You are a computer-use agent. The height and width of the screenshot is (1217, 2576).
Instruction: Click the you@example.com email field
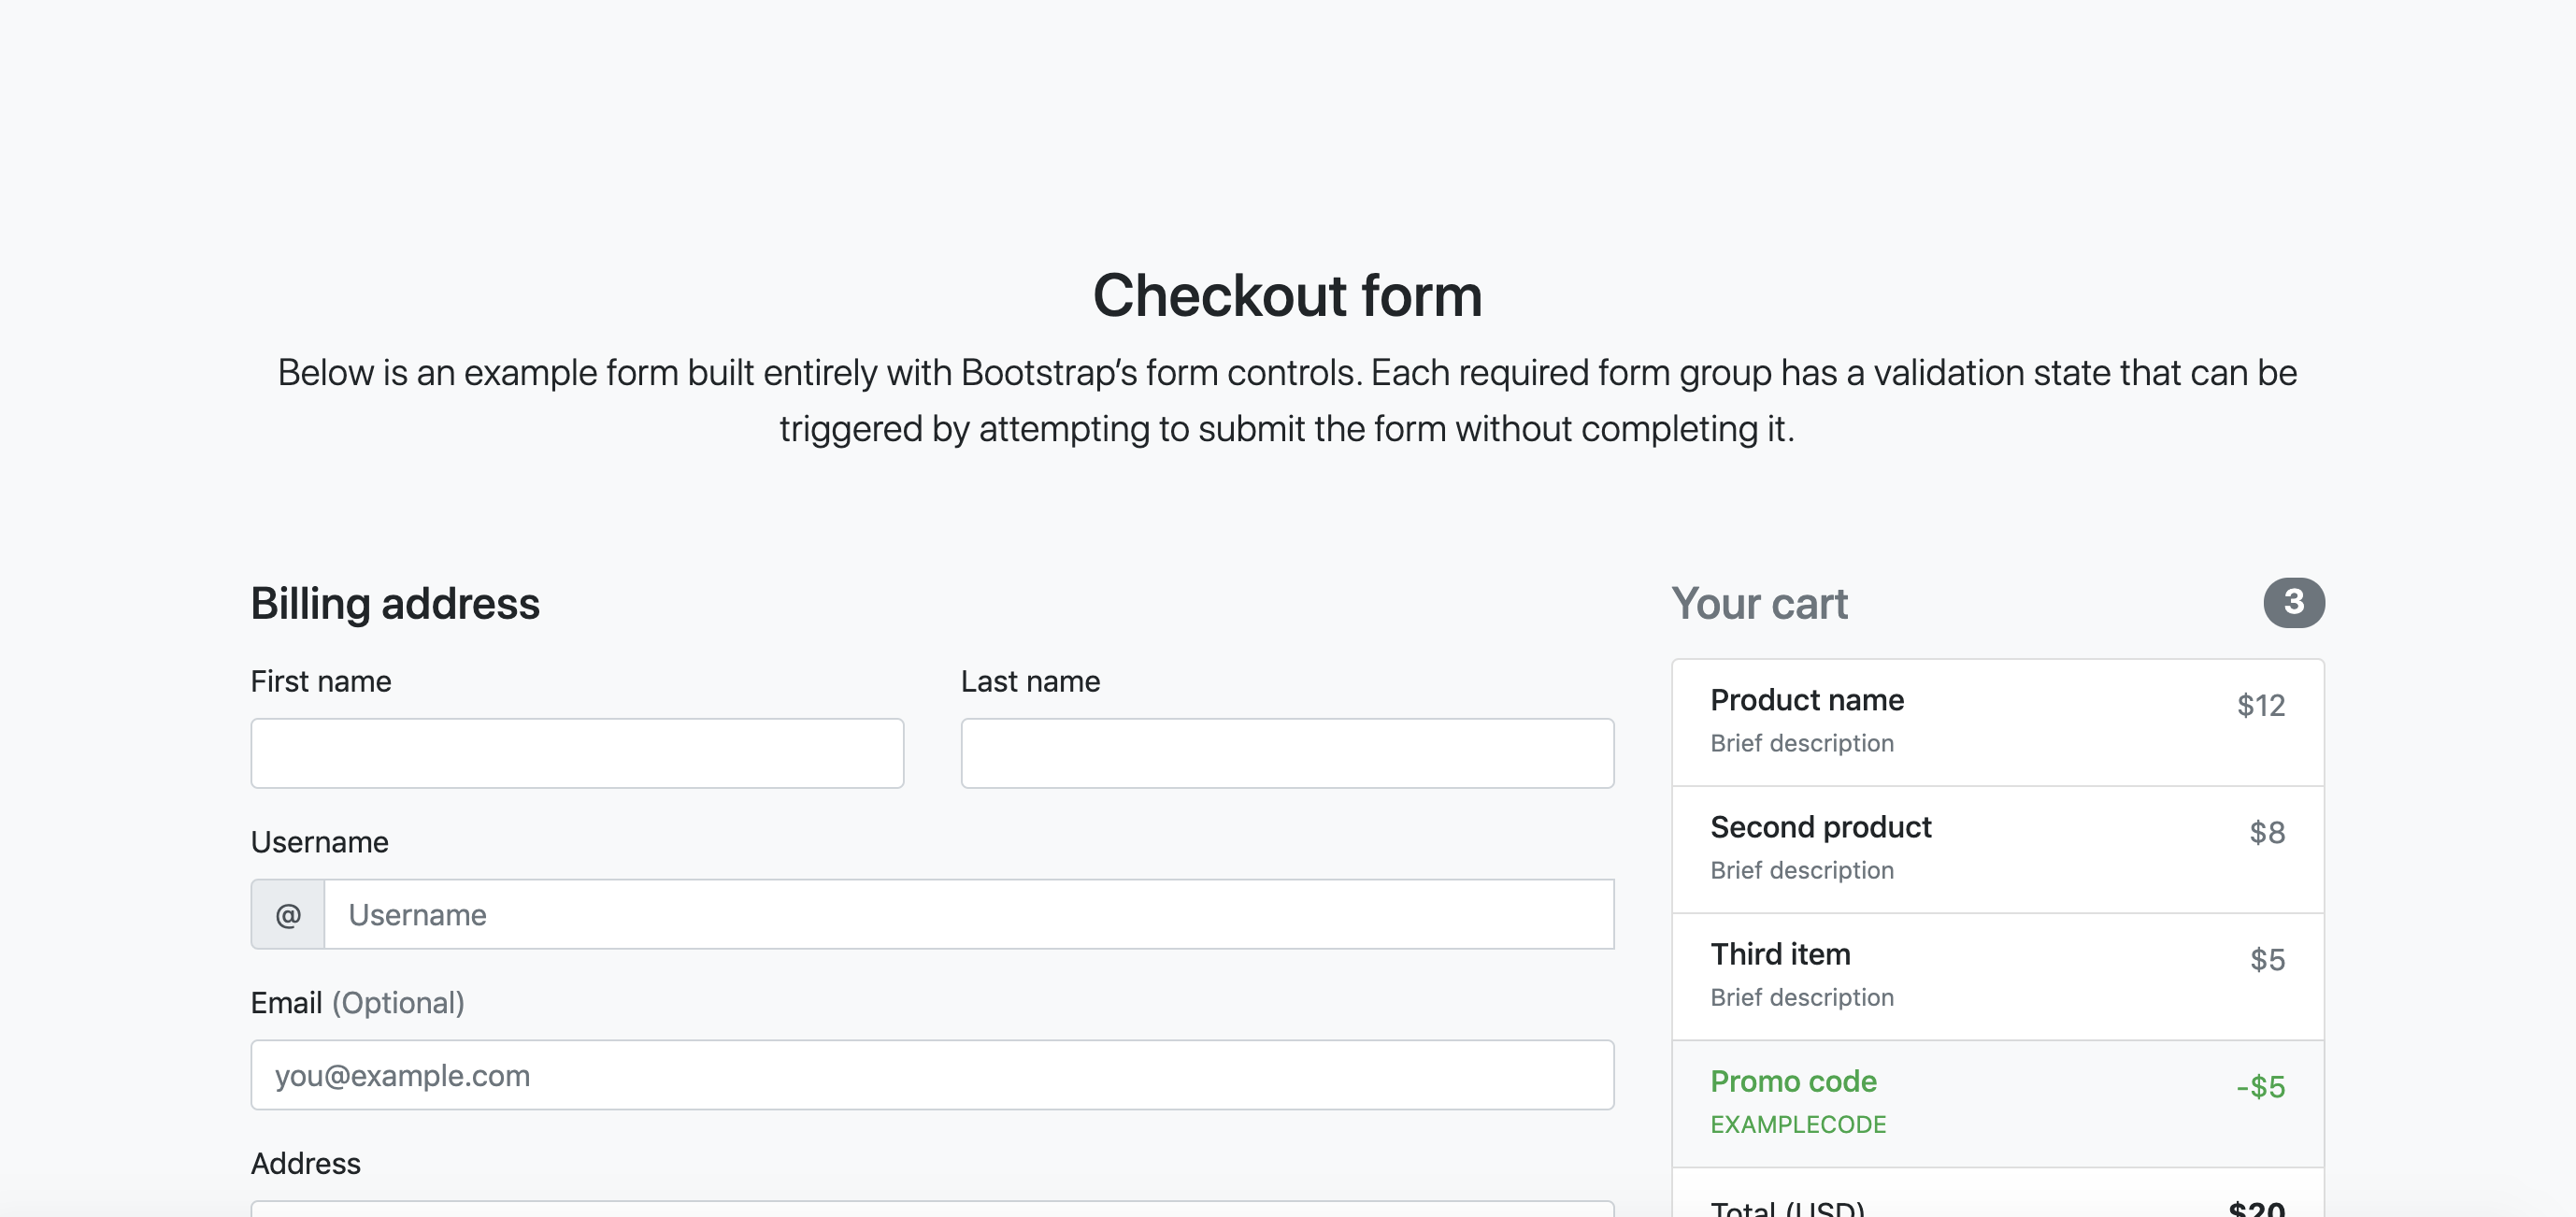coord(932,1075)
